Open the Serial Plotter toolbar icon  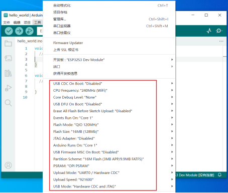click(x=209, y=31)
